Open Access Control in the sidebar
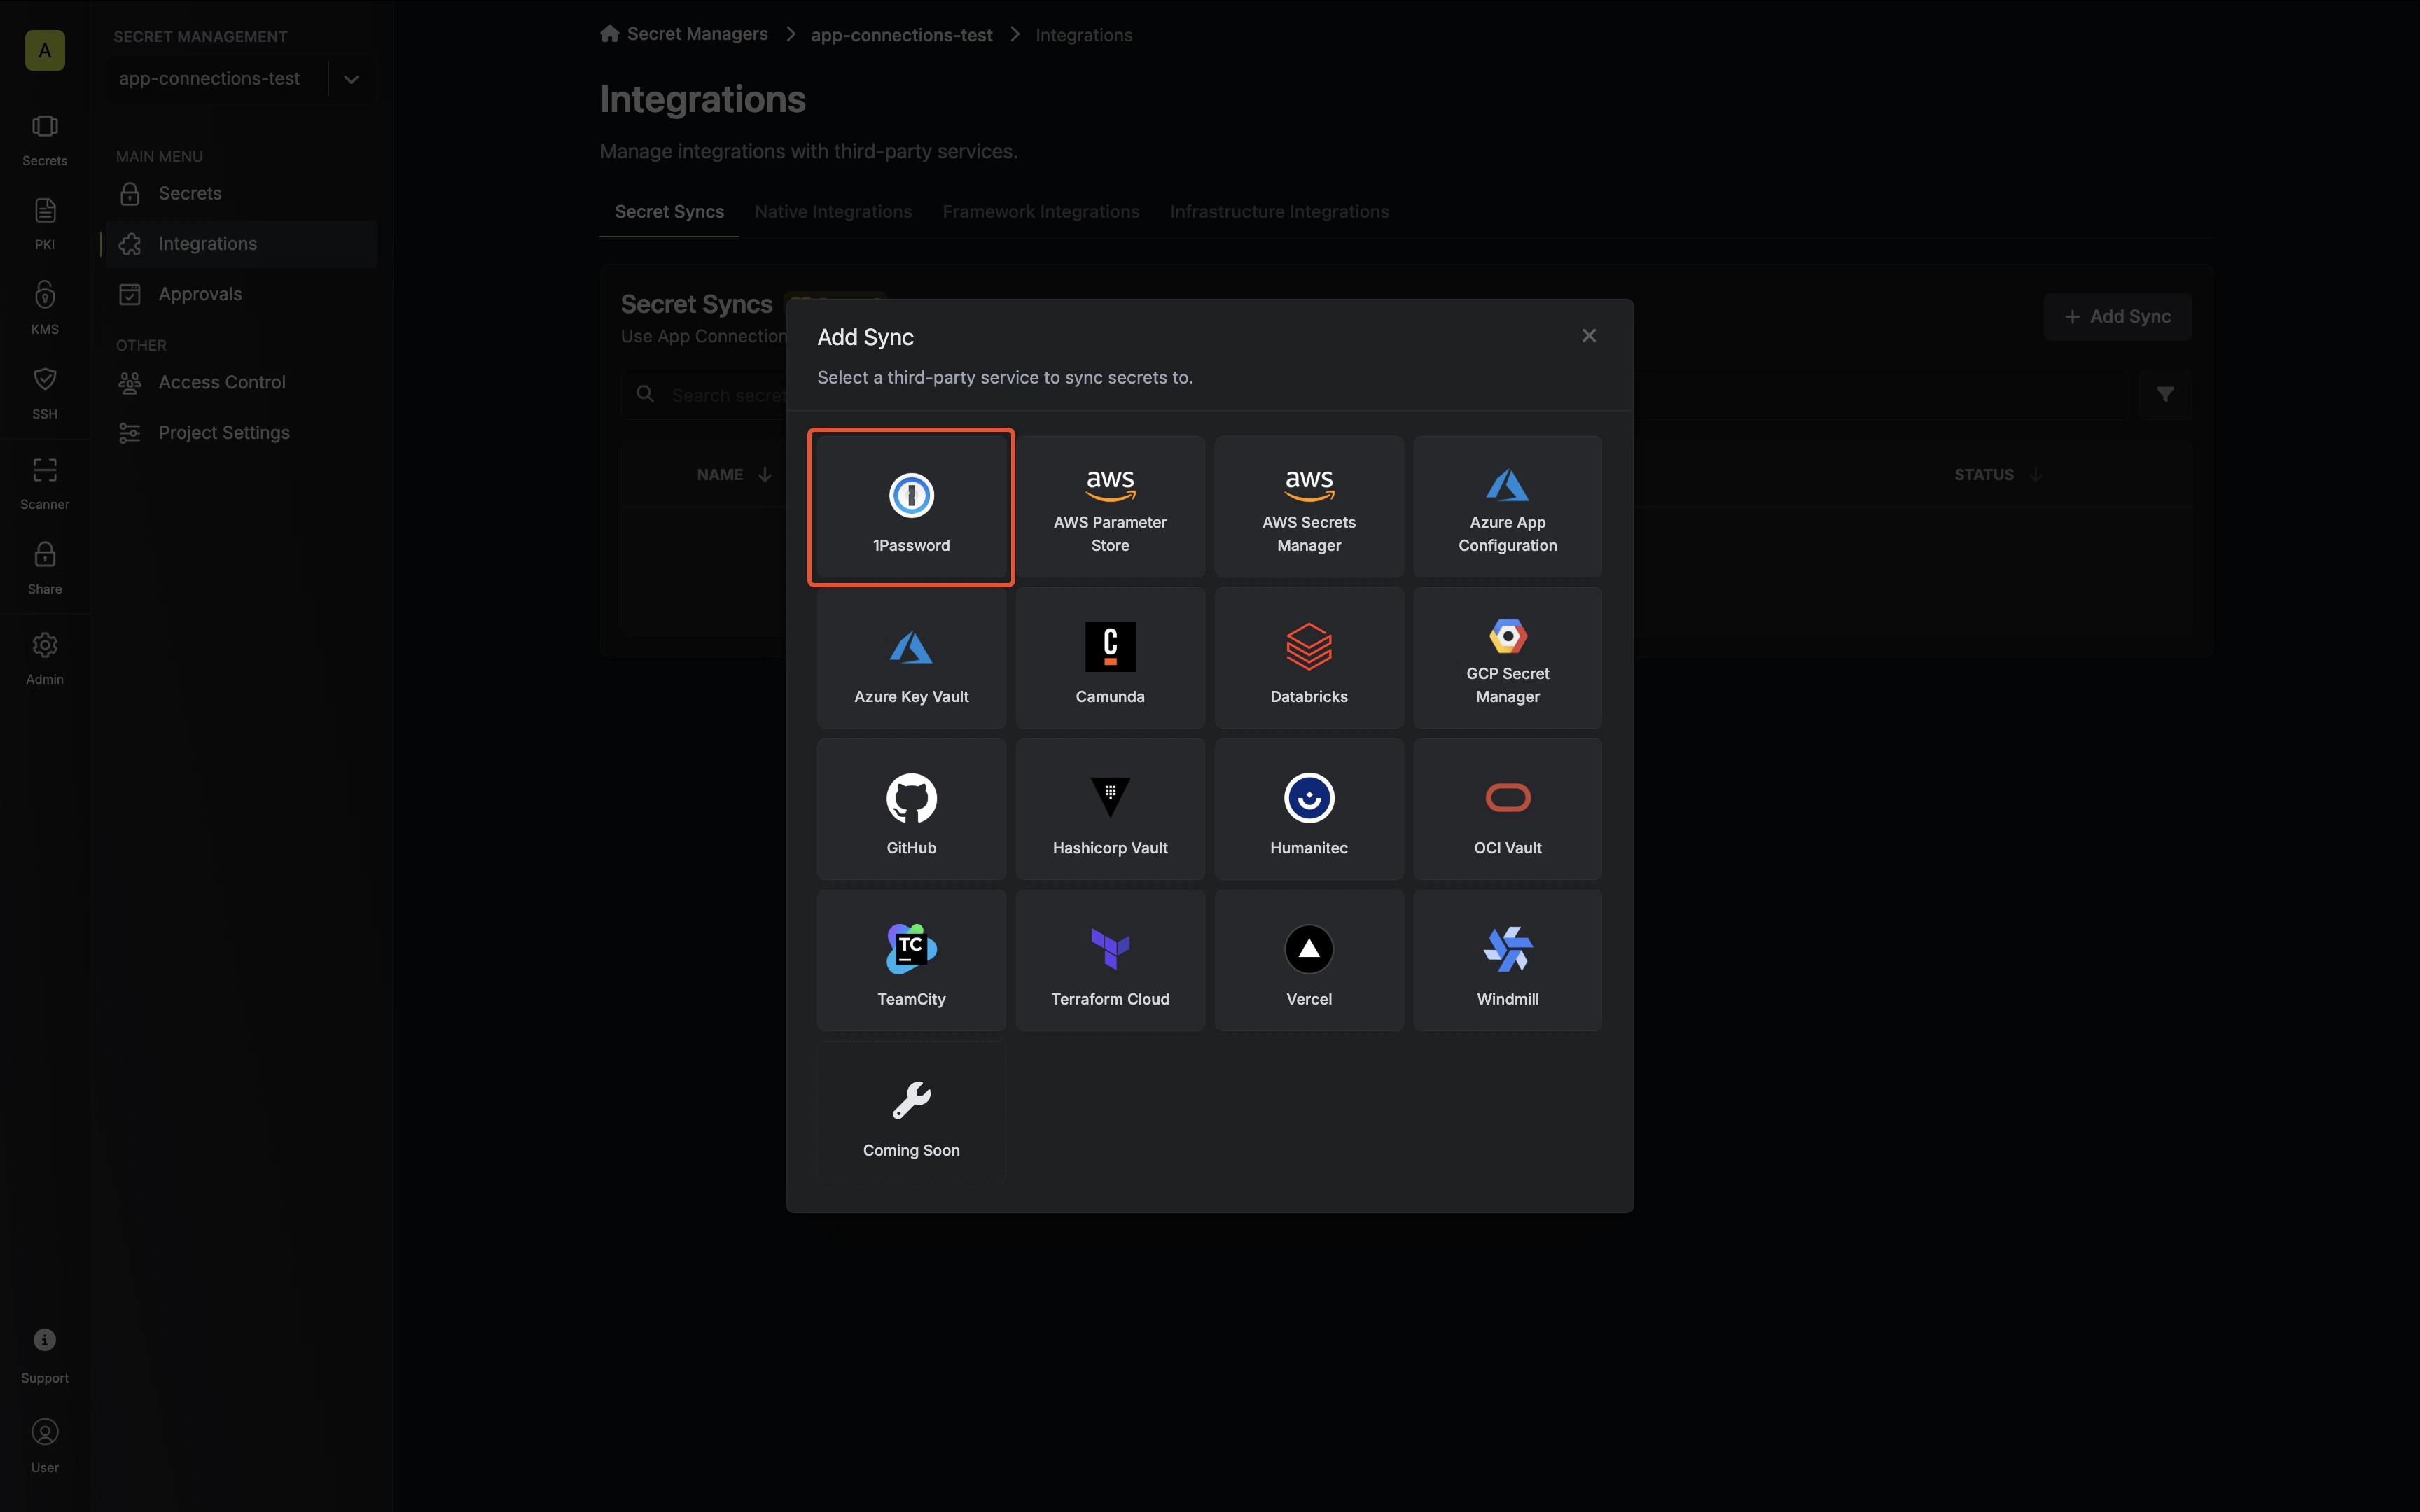Viewport: 2420px width, 1512px height. click(242, 382)
